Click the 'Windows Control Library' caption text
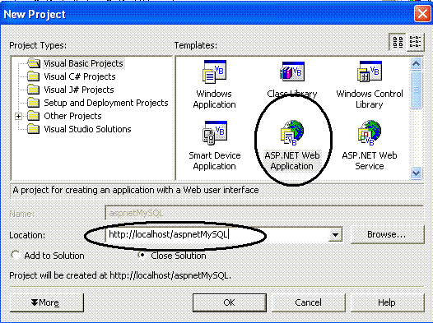The width and height of the screenshot is (433, 323). 370,99
